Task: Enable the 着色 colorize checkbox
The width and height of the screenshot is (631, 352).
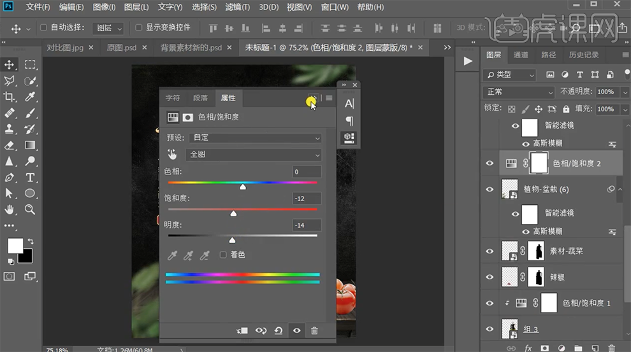Action: click(223, 255)
